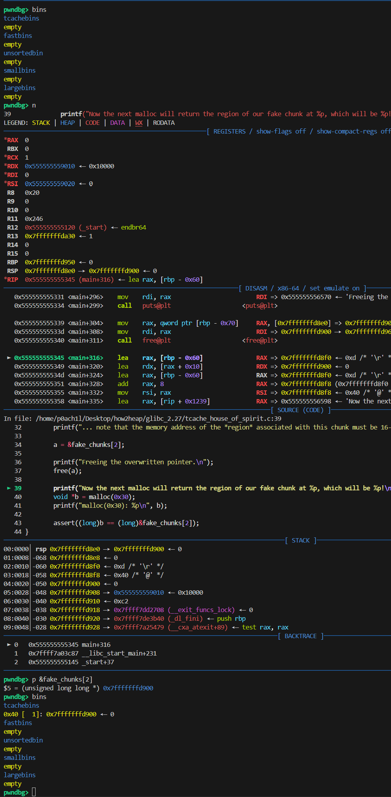The image size is (391, 797).
Task: Click the WX label in the legend
Action: pyautogui.click(x=139, y=122)
